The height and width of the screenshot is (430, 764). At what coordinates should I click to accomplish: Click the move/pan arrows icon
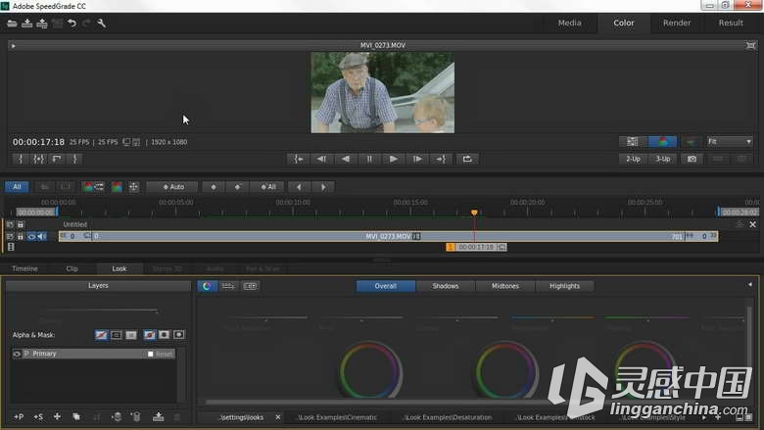[x=133, y=187]
